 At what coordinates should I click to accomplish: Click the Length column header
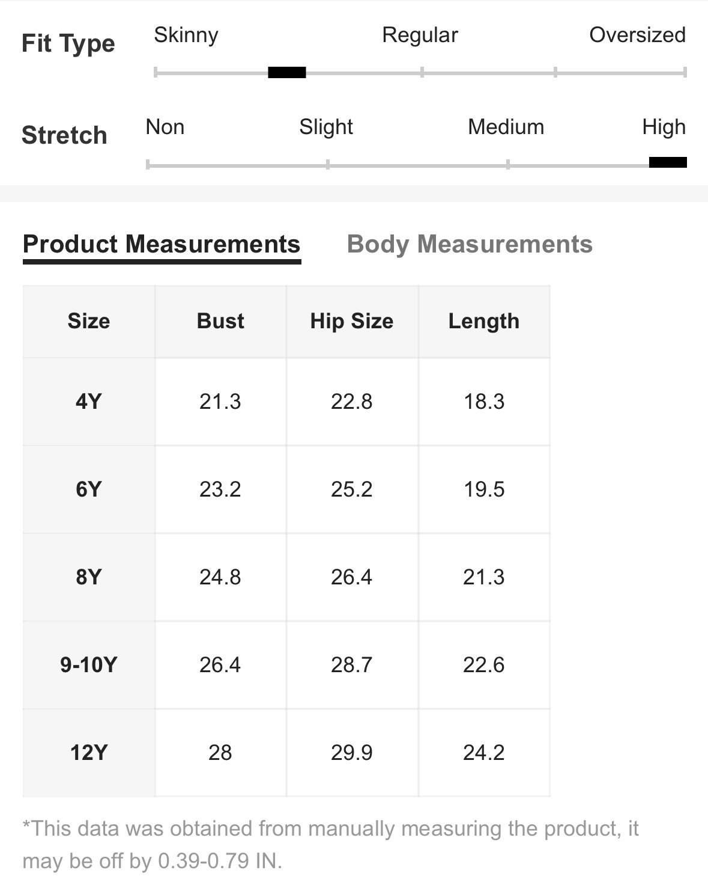[484, 321]
